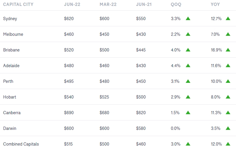
Task: Select the Combined Capitals row label
Action: click(x=21, y=144)
